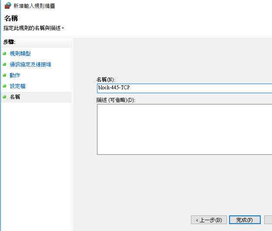
Task: Focus the 名稱(N) field containing block-445-TCP
Action: pos(185,88)
